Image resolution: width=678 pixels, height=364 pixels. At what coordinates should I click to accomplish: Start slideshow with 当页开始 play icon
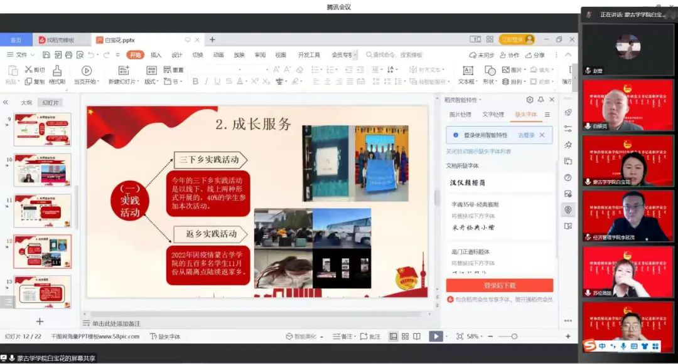click(x=87, y=71)
